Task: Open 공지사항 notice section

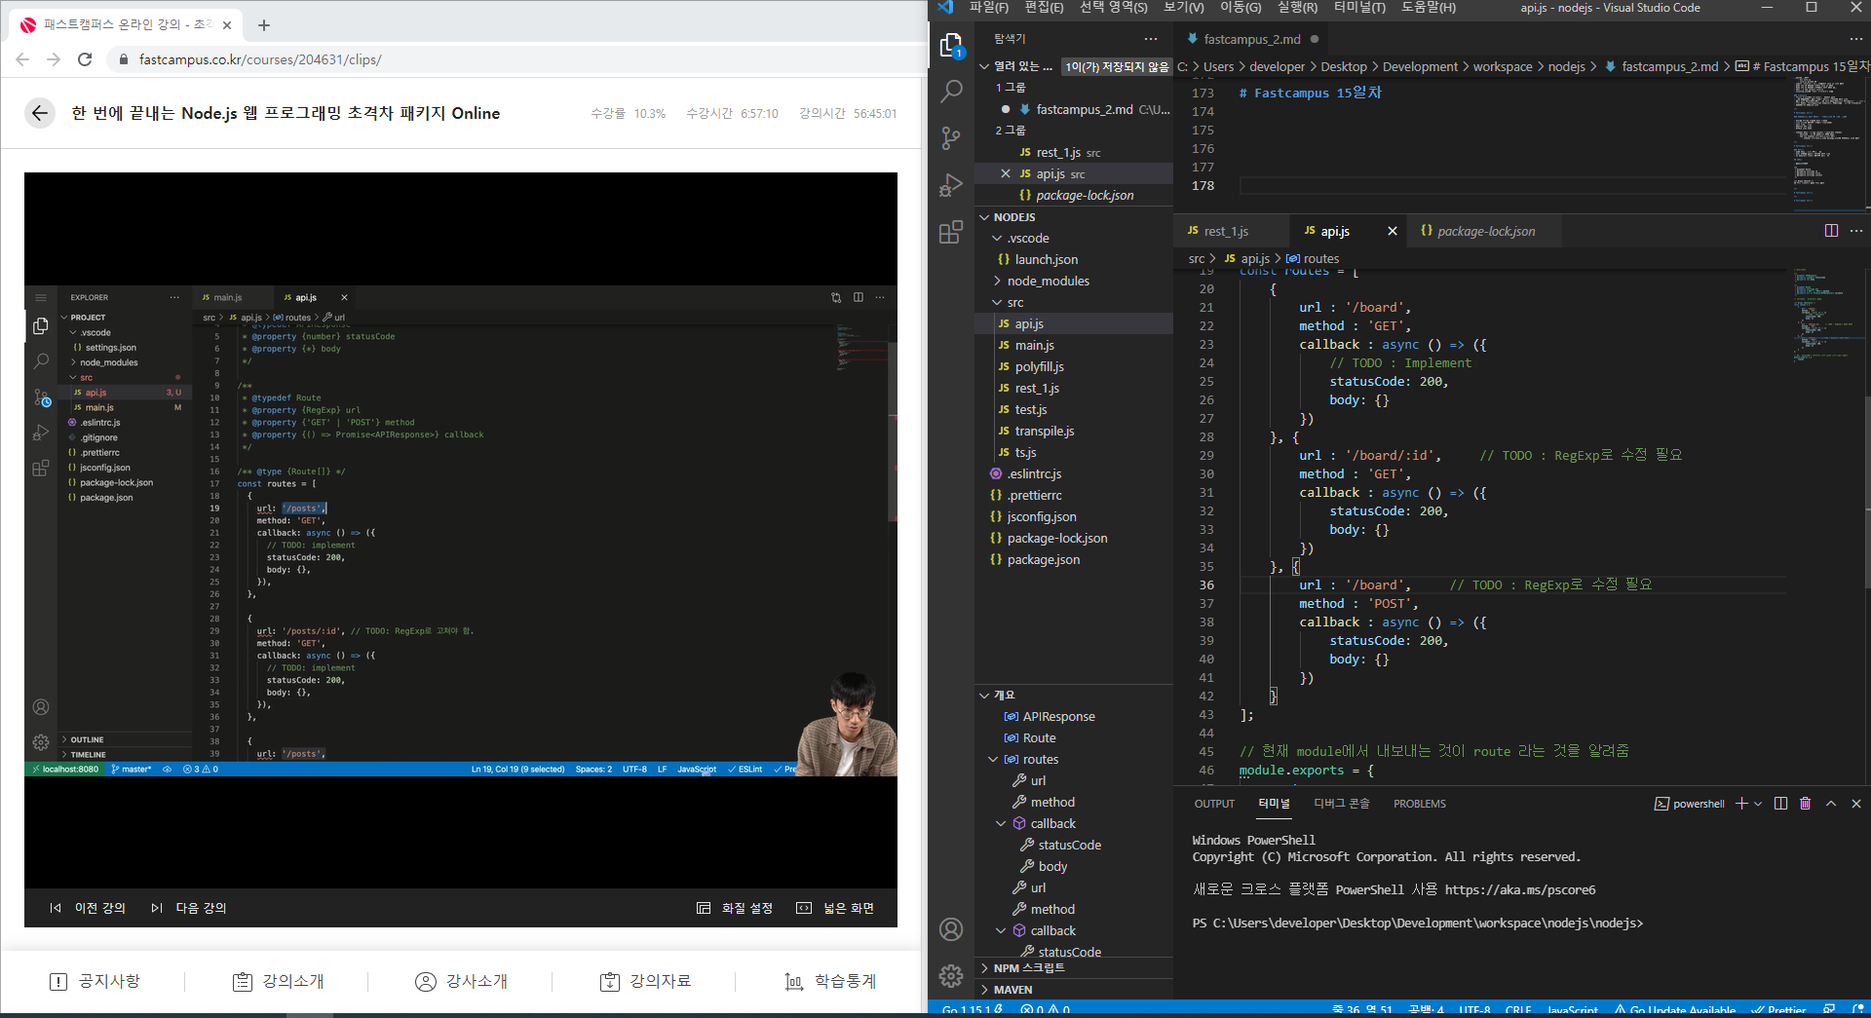Action: click(x=95, y=981)
